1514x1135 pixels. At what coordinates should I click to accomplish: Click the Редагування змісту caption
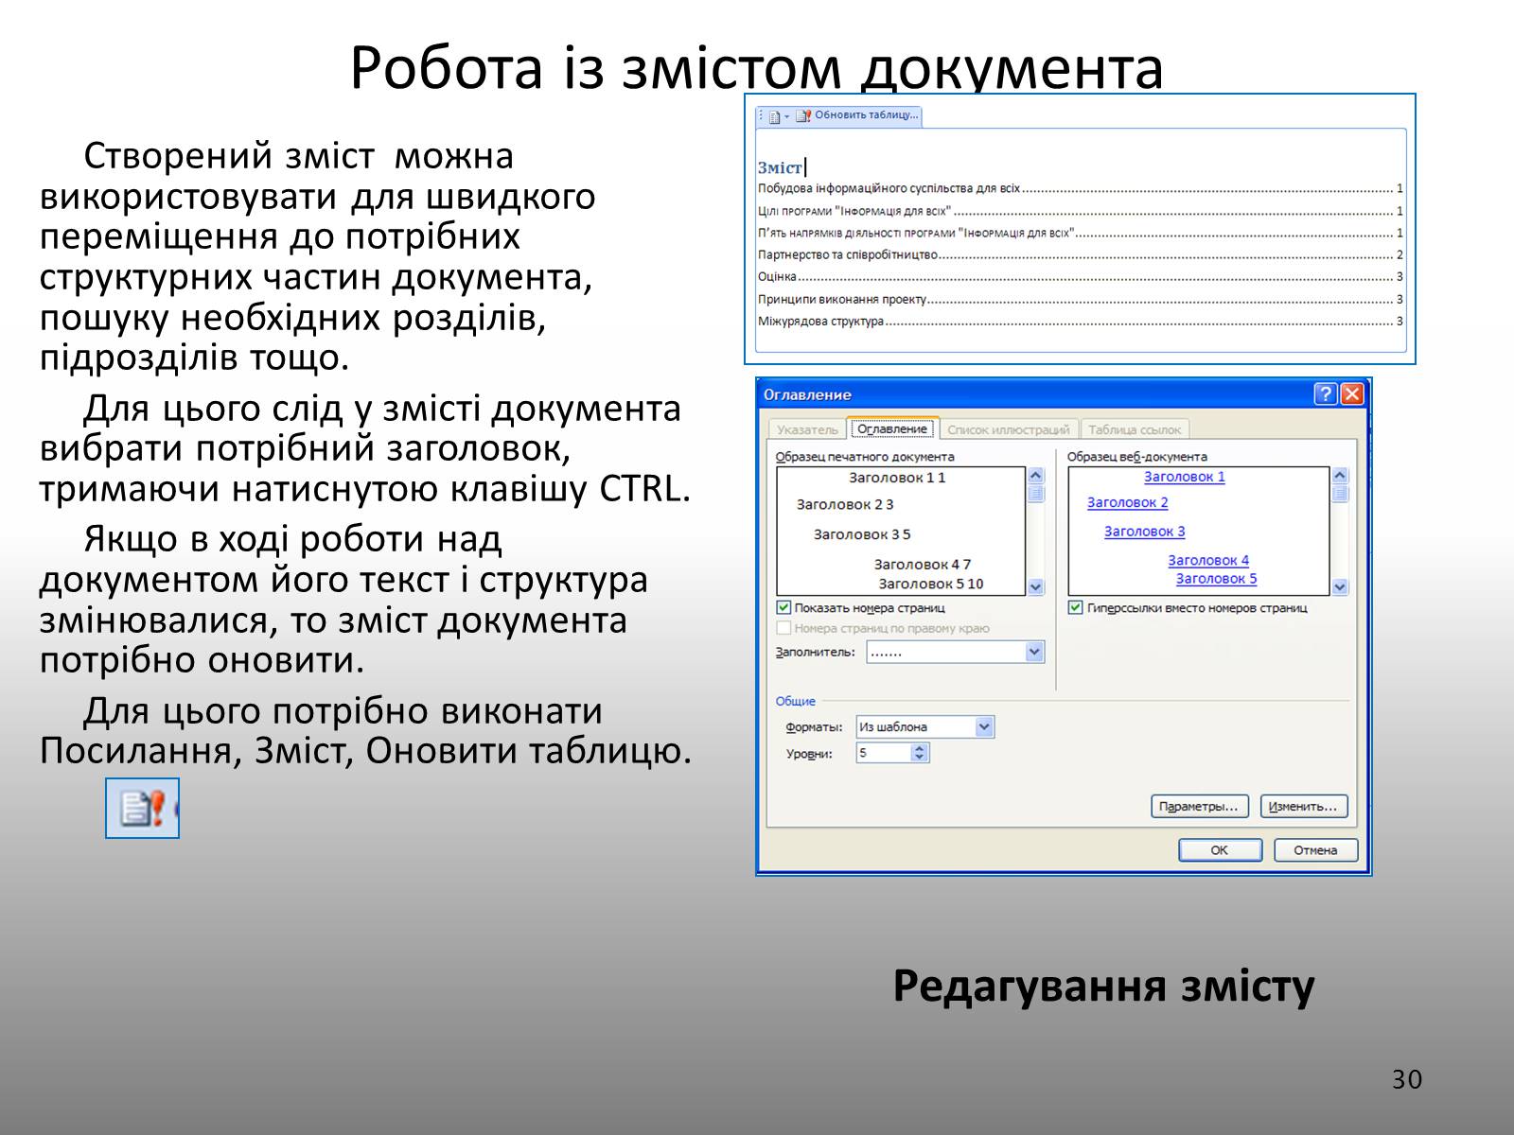(x=1103, y=987)
